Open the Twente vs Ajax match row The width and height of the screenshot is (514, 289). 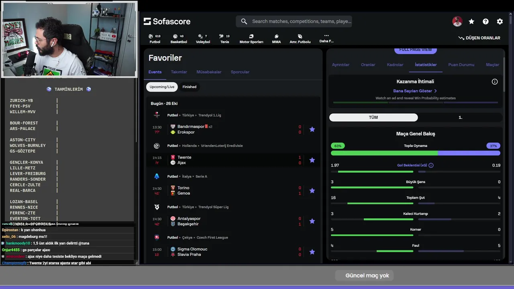(233, 160)
